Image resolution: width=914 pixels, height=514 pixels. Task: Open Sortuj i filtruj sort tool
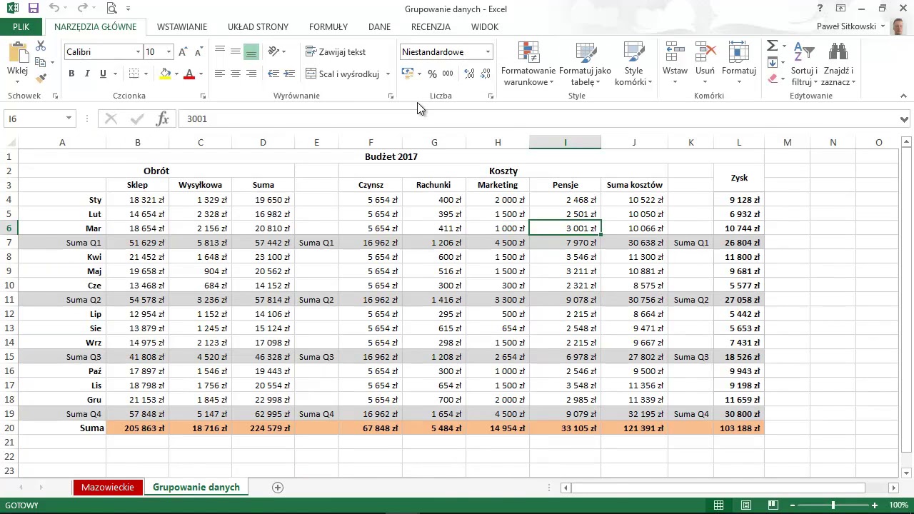[804, 64]
